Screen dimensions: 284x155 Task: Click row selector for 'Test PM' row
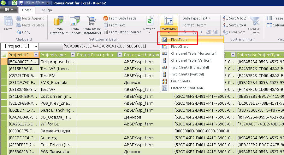(4, 75)
